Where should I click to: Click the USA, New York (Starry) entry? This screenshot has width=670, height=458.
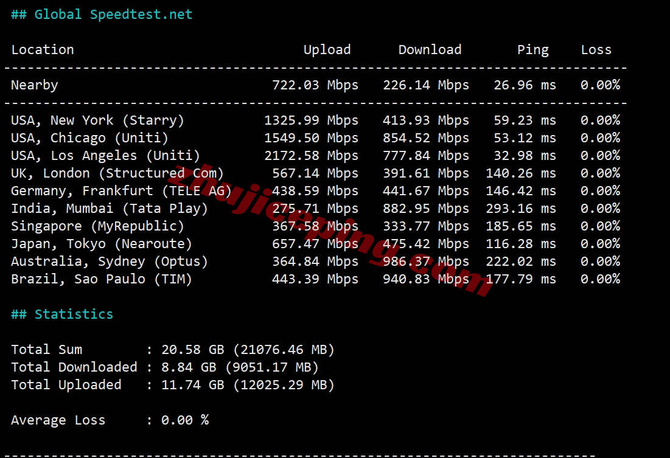click(x=97, y=120)
